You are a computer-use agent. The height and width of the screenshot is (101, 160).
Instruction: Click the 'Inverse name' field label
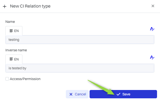[16, 50]
